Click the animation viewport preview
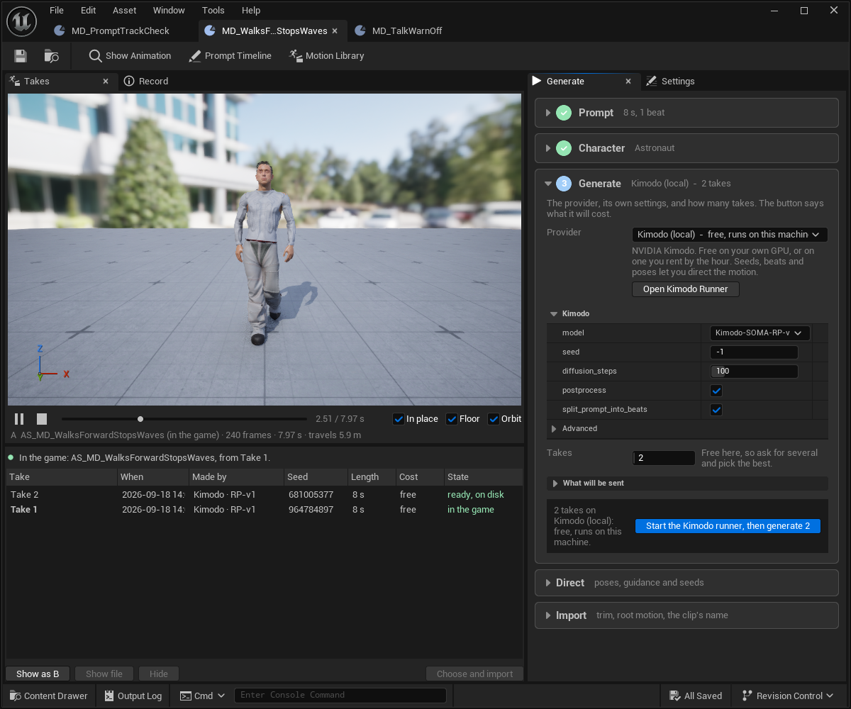The height and width of the screenshot is (709, 851). [265, 250]
